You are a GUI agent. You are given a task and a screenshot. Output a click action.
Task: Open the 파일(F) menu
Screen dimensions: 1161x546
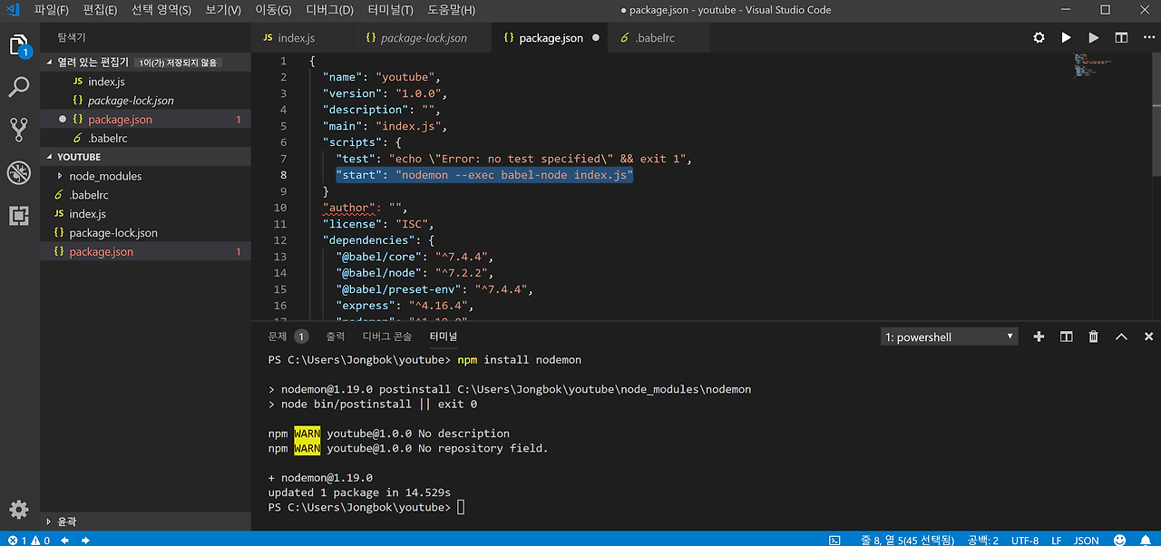[52, 10]
